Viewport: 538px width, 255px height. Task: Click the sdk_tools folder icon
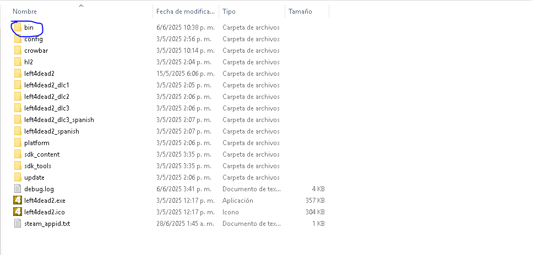[x=17, y=166]
